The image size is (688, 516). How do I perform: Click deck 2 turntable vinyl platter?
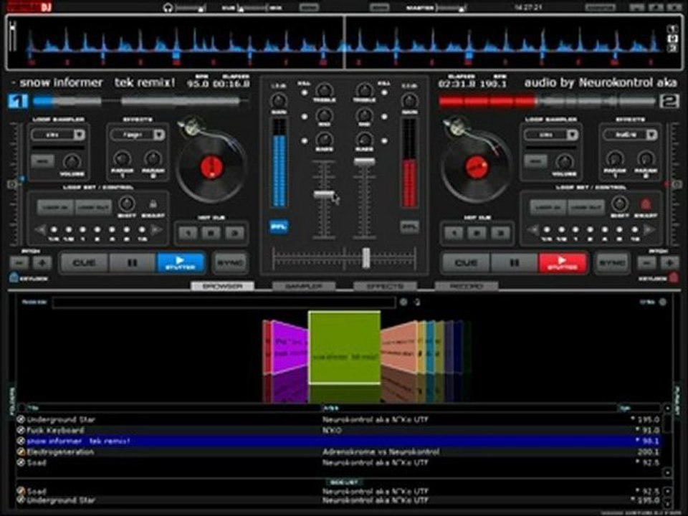click(x=477, y=168)
